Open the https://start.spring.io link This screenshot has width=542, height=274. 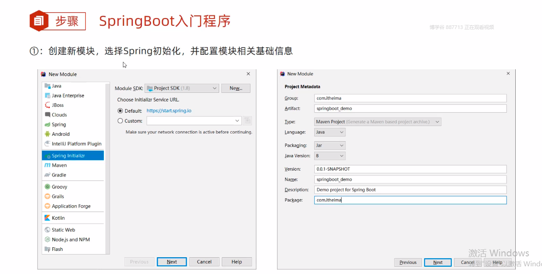(169, 111)
